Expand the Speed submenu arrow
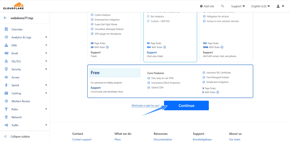 click(46, 85)
